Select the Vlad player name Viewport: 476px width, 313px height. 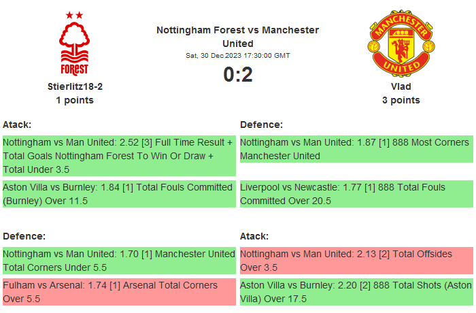(x=401, y=86)
